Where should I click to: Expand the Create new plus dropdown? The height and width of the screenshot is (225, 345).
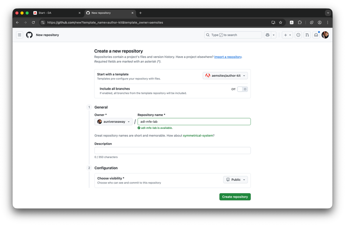287,35
